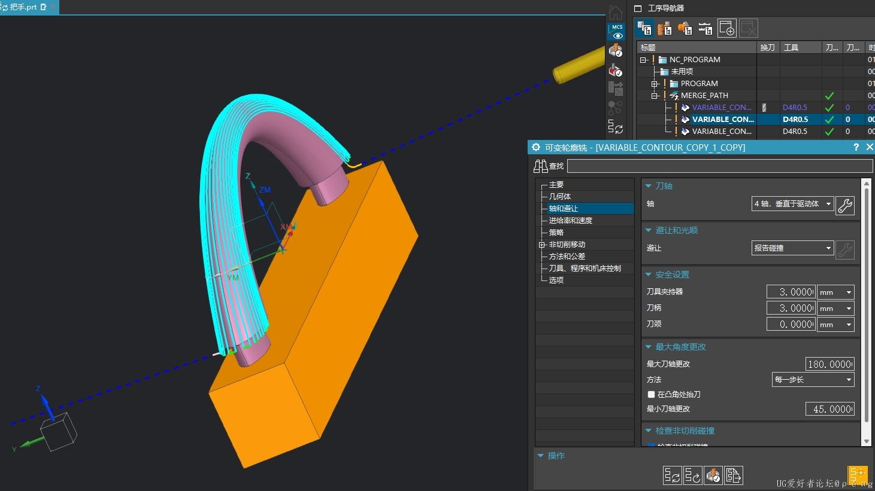The height and width of the screenshot is (491, 875).
Task: Collapse the 避让和光顺 section
Action: (648, 230)
